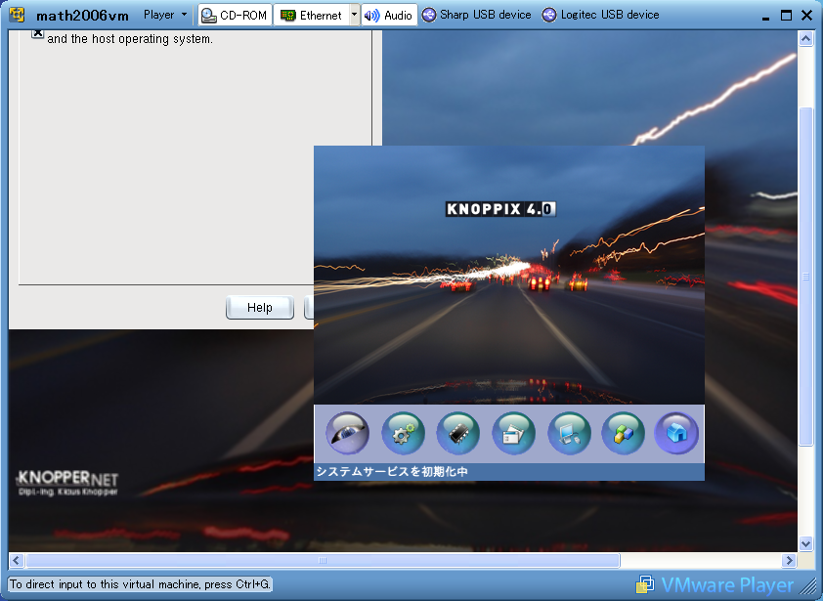The height and width of the screenshot is (601, 823).
Task: Click the horizontal scrollbar left arrow
Action: tap(17, 561)
